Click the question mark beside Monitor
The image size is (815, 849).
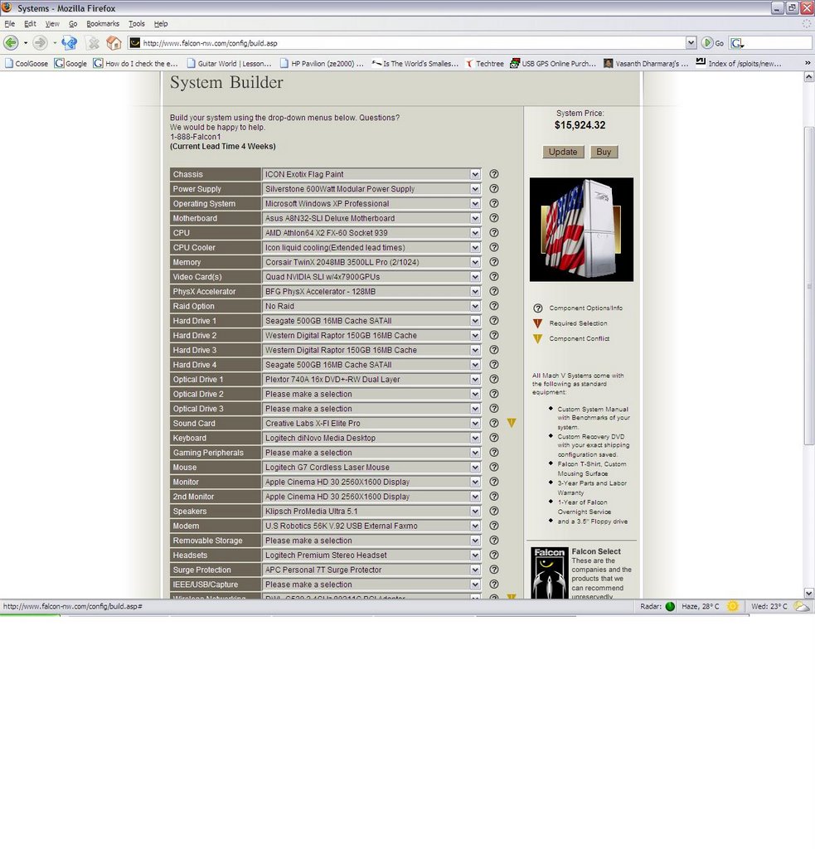(494, 482)
